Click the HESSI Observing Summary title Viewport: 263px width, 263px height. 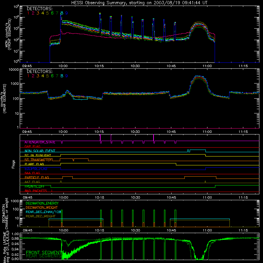tap(139, 3)
